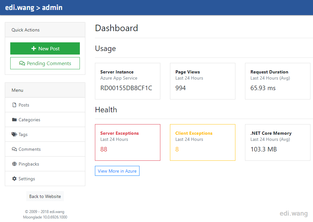Select the Server Exceptions card
313x222 pixels.
128,142
